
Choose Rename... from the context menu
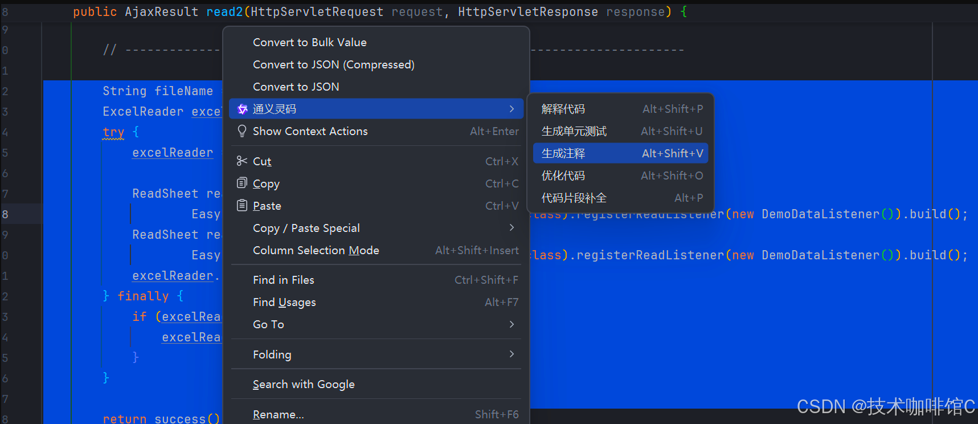376,414
